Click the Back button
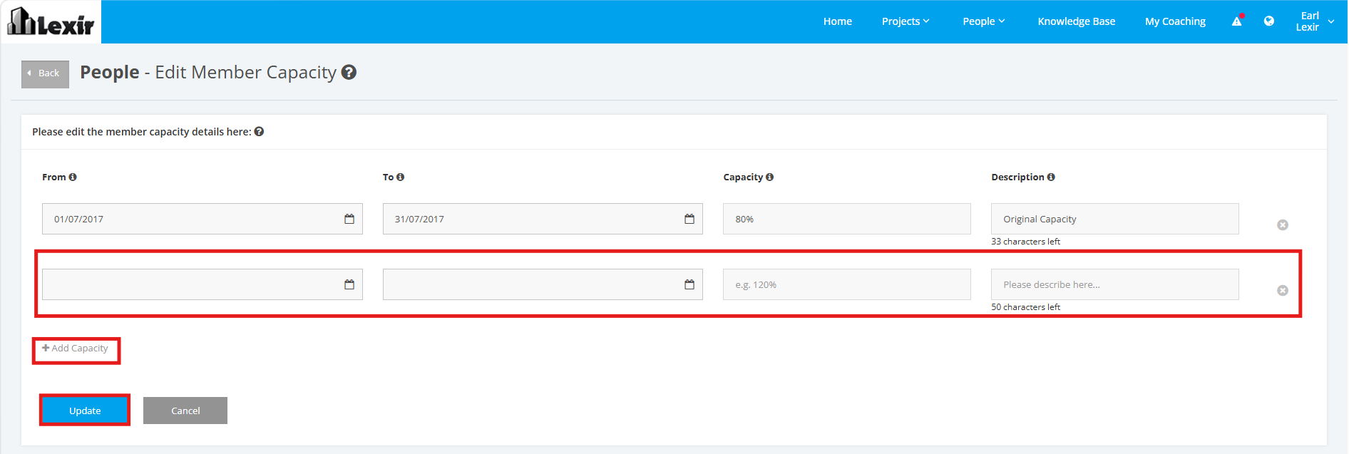The image size is (1349, 454). pyautogui.click(x=45, y=74)
